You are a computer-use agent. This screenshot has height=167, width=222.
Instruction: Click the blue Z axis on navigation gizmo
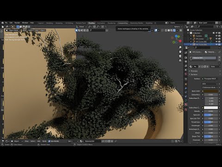(x=176, y=36)
